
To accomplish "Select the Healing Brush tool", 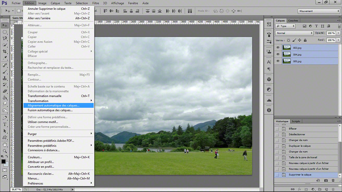I will point(5,65).
